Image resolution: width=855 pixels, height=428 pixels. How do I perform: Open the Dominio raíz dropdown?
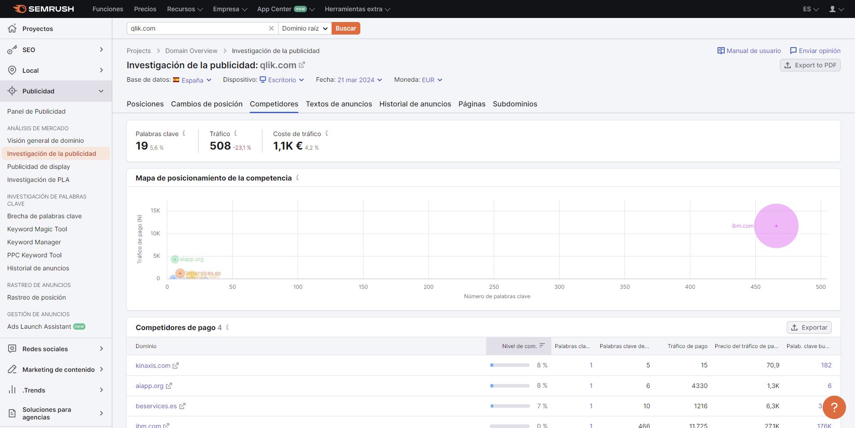[305, 28]
